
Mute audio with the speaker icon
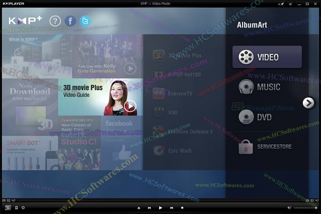click(289, 208)
